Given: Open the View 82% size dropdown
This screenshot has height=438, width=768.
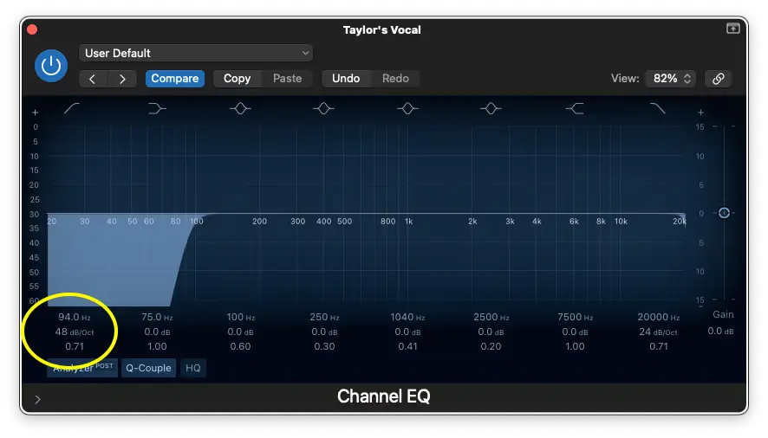Looking at the screenshot, I should [x=670, y=78].
